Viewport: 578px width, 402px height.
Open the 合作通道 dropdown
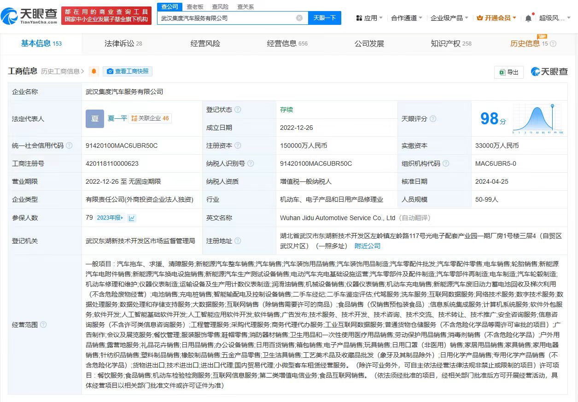click(x=407, y=18)
